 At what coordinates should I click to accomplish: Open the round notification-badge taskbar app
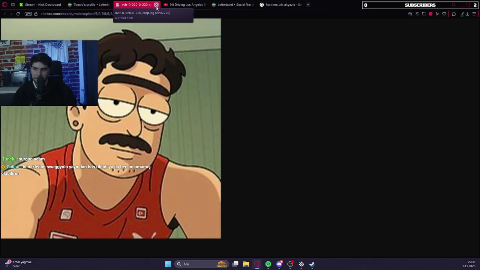(x=290, y=264)
